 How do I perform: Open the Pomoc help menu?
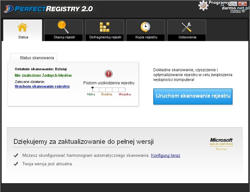(235, 11)
